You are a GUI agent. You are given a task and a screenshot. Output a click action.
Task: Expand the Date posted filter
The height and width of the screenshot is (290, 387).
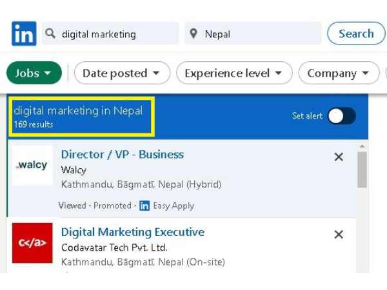(122, 73)
